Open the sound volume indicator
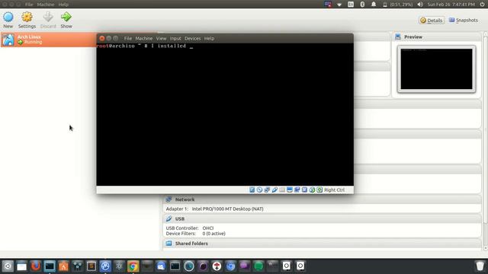Image resolution: width=488 pixels, height=274 pixels. [420, 5]
